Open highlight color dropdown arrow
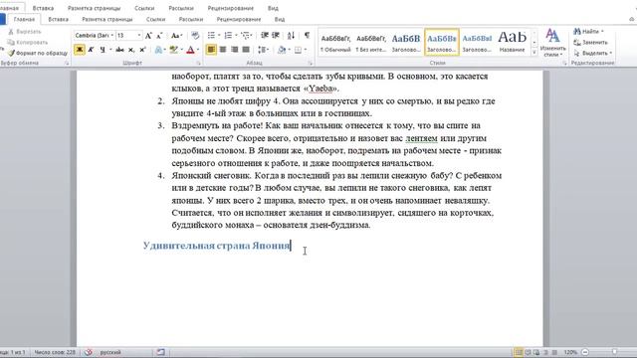 (181, 50)
